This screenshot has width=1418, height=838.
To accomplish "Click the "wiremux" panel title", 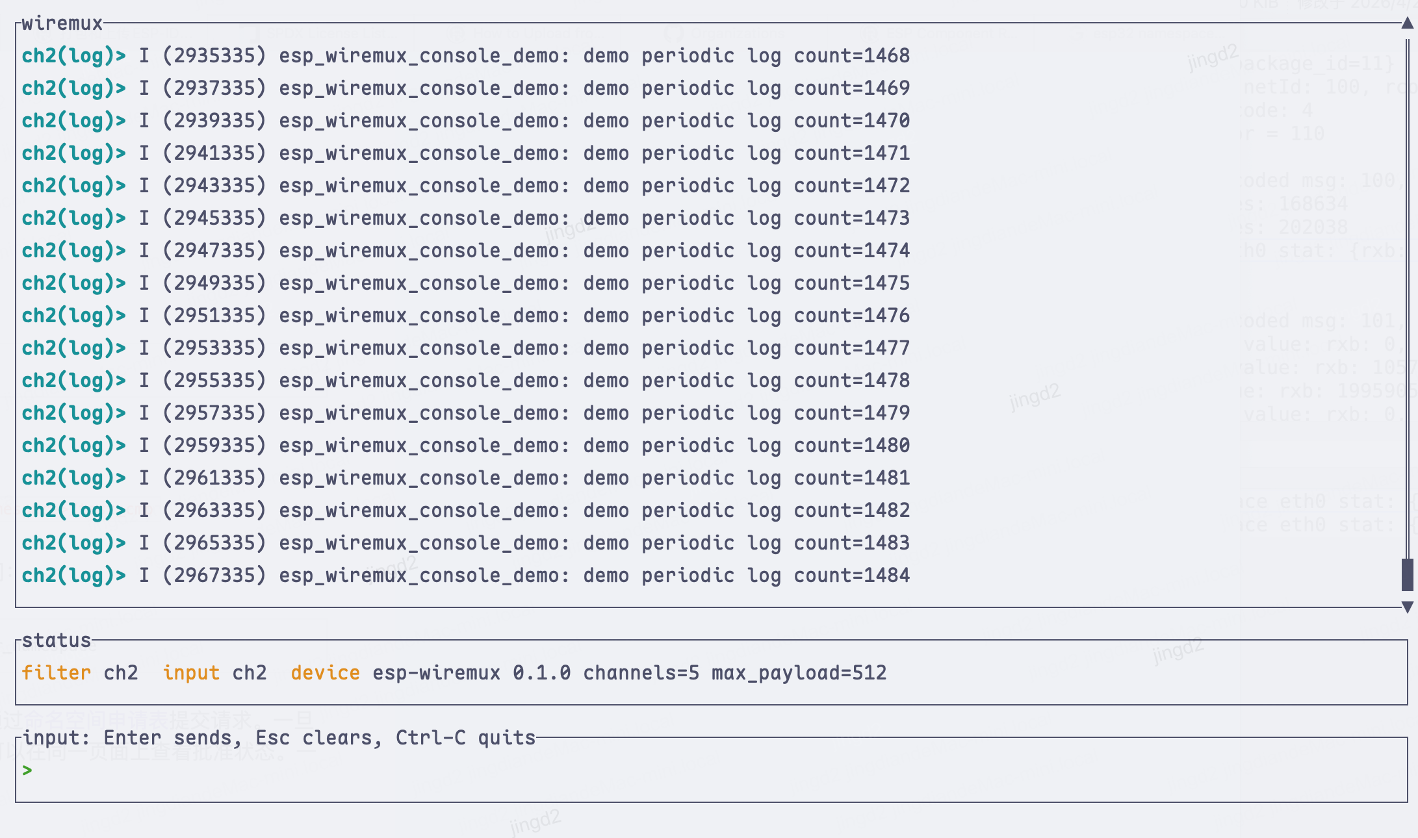I will click(62, 24).
